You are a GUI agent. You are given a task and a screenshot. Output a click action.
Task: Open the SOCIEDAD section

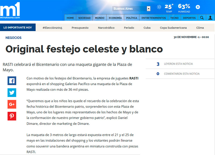click(x=84, y=18)
